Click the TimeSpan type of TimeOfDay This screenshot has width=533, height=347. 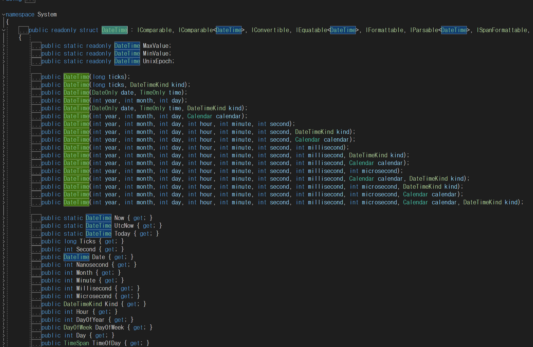click(76, 343)
